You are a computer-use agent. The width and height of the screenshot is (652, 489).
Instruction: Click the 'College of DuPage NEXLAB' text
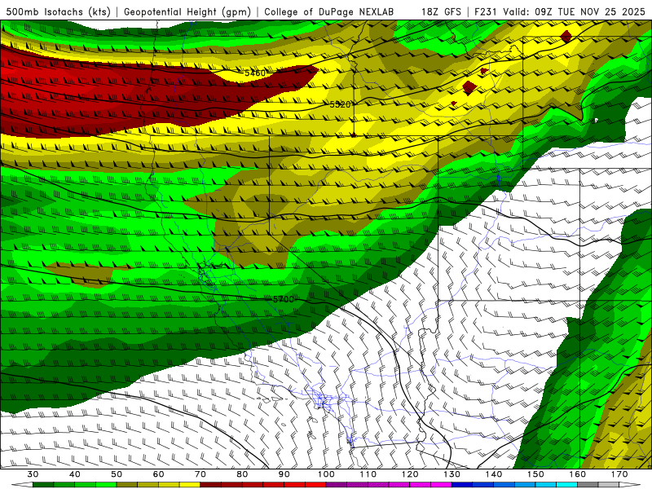click(x=329, y=11)
